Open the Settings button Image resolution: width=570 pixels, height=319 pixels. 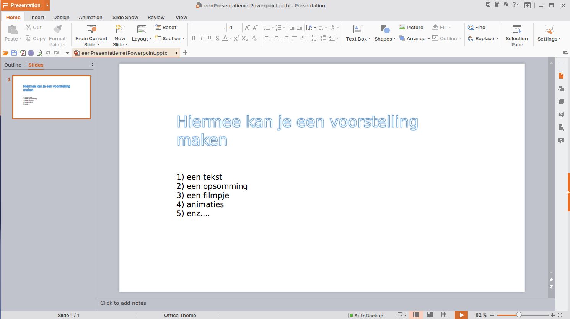pos(549,33)
